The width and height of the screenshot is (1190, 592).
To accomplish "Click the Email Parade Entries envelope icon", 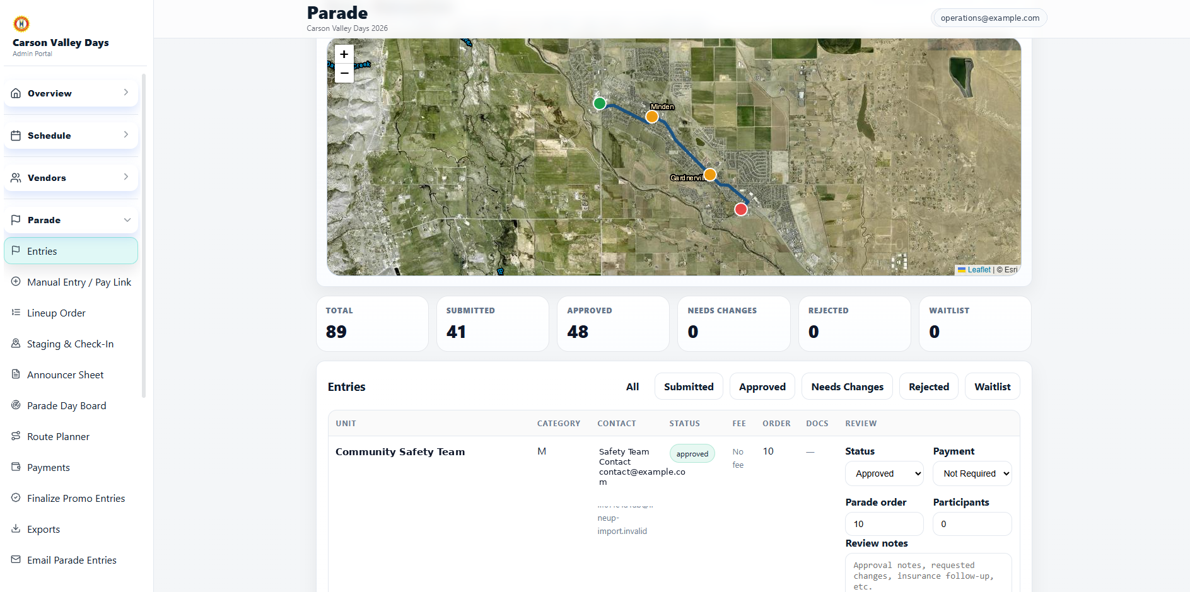I will (x=16, y=560).
